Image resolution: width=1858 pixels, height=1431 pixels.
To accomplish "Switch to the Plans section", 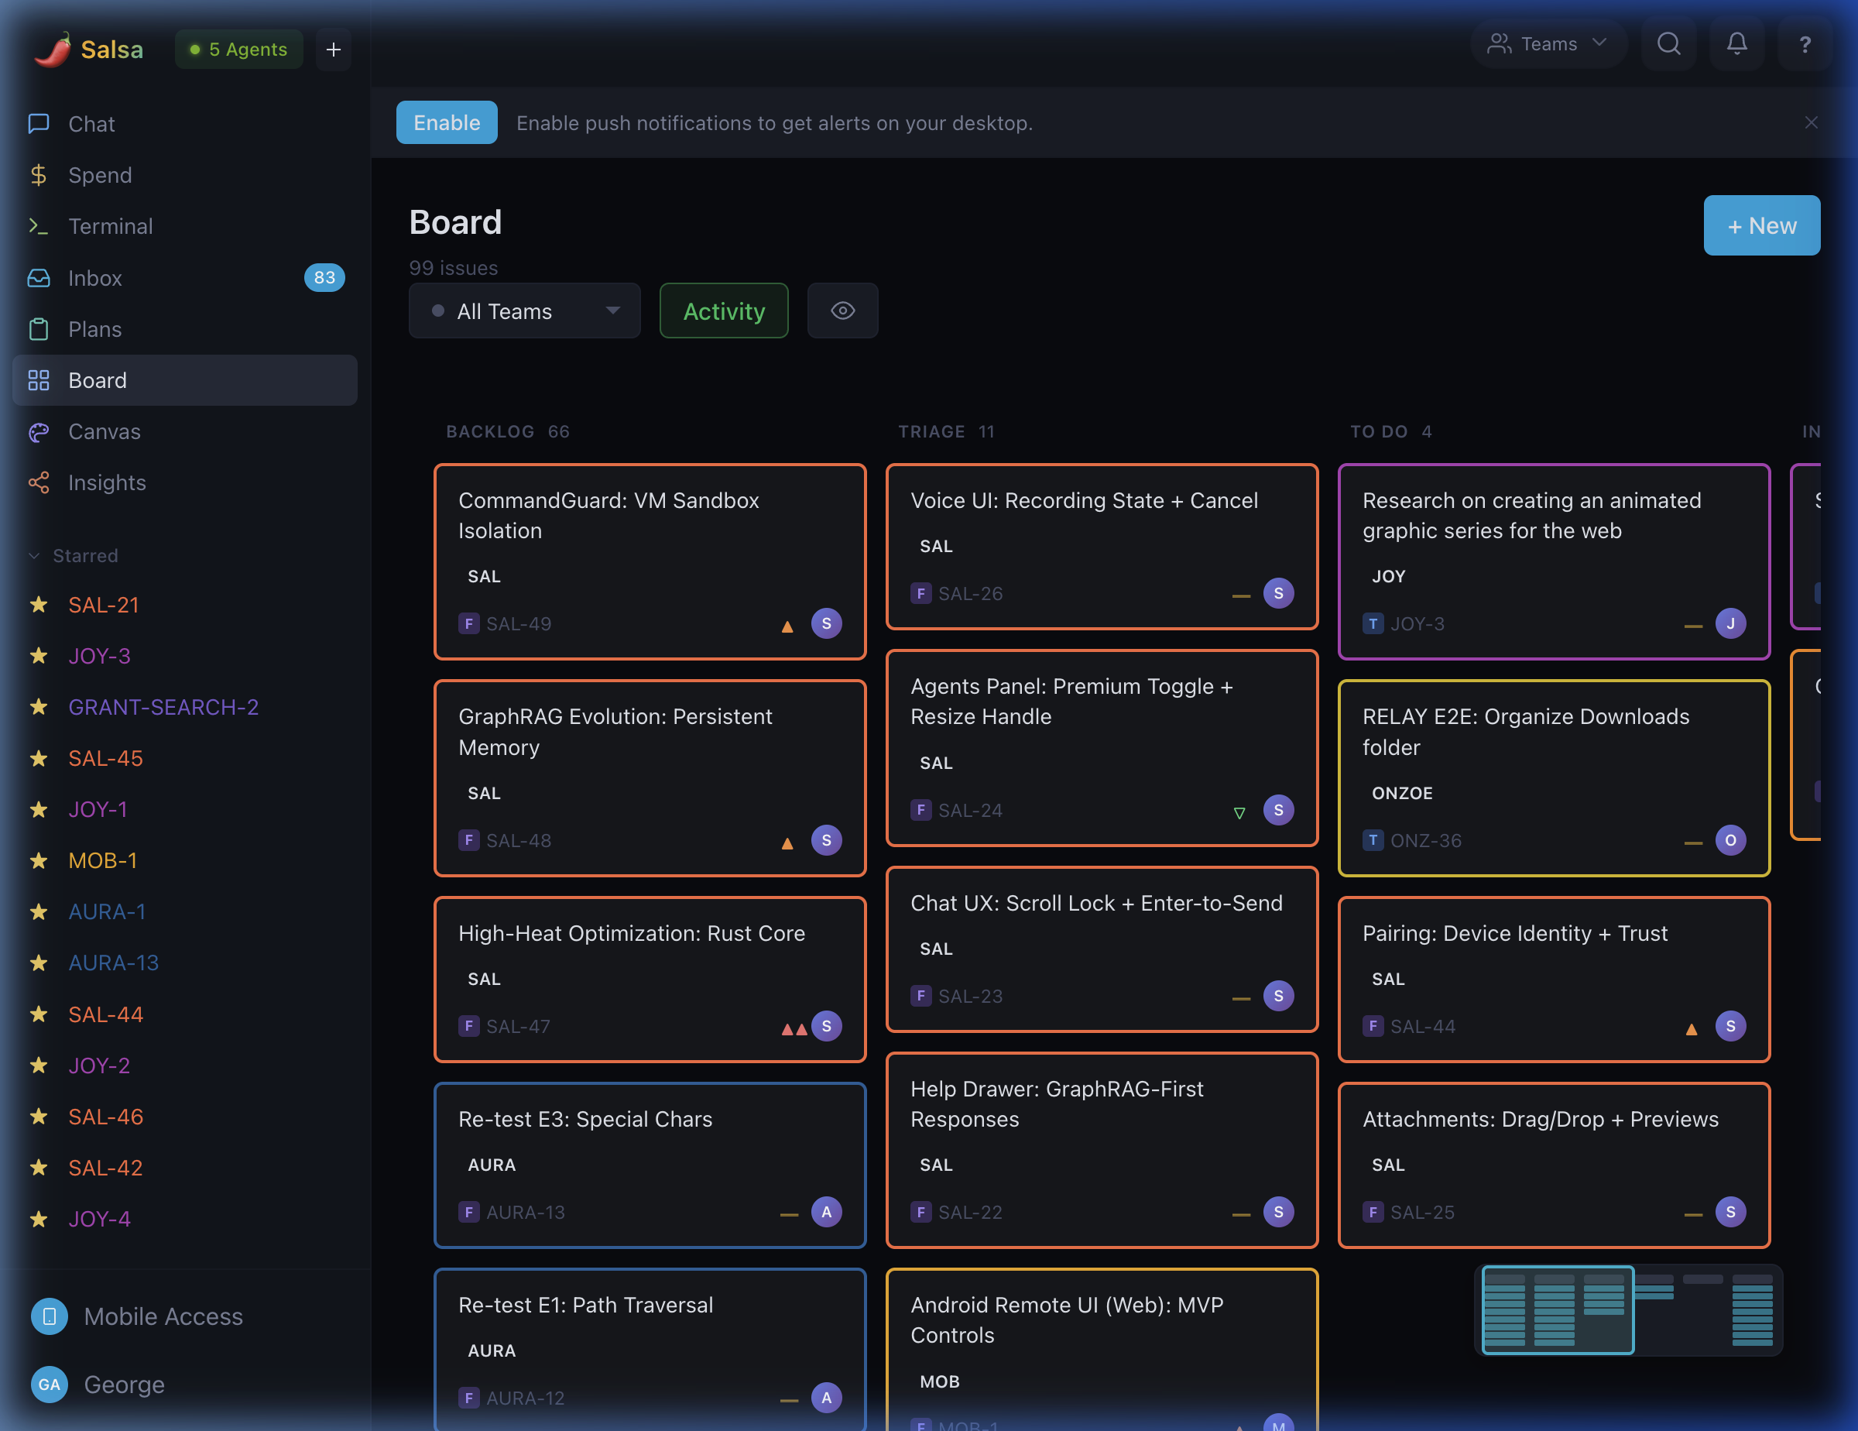I will point(94,329).
